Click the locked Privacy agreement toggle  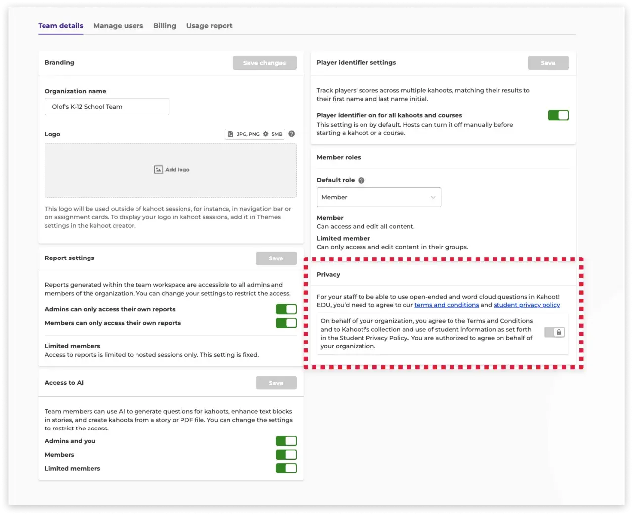[555, 332]
